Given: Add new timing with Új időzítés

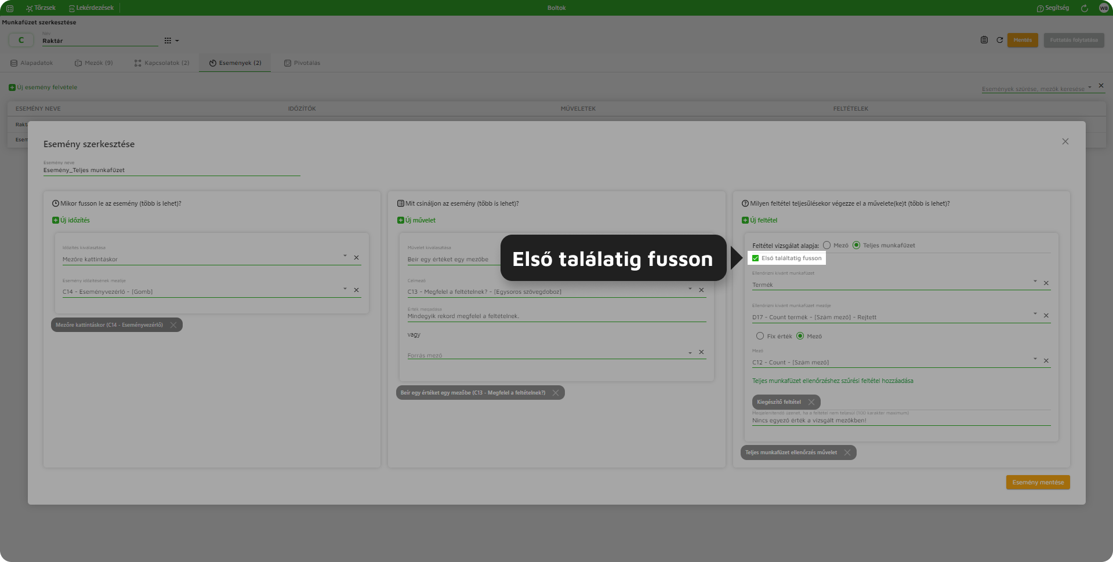Looking at the screenshot, I should coord(71,220).
